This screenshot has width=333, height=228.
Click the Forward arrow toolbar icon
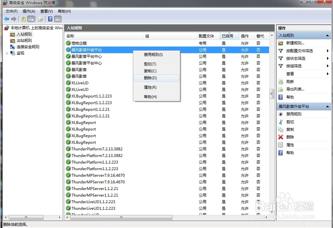pyautogui.click(x=14, y=19)
